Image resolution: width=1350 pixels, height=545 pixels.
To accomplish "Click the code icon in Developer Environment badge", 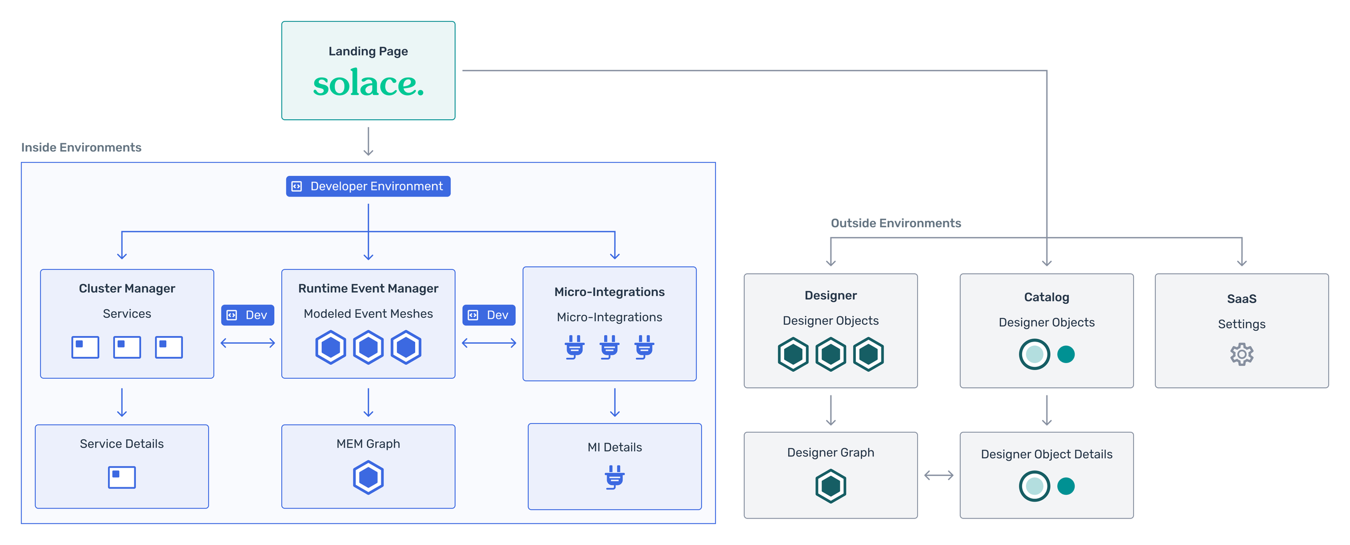I will (x=296, y=186).
